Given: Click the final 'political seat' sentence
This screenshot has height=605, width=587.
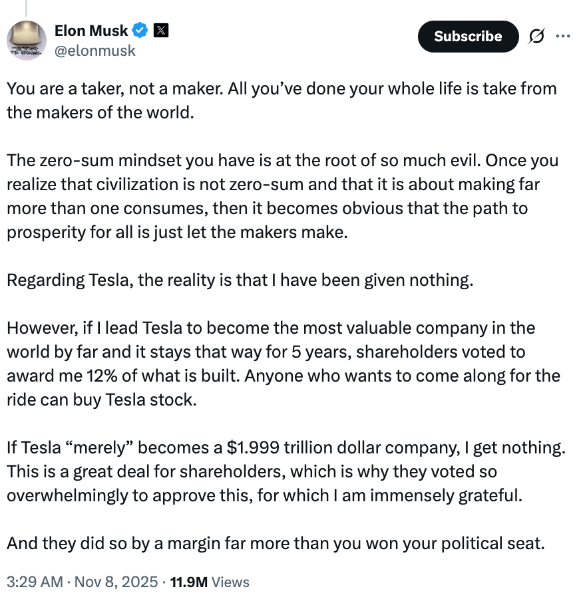Looking at the screenshot, I should pos(276,543).
